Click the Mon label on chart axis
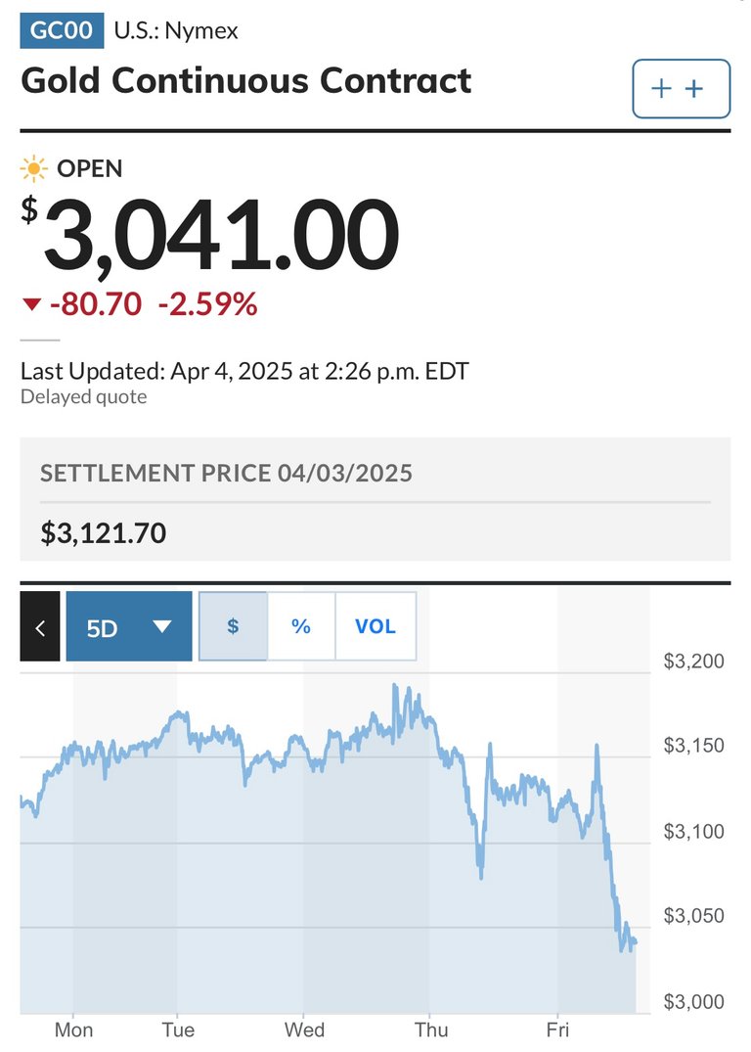This screenshot has height=1052, width=751. coord(73,1029)
